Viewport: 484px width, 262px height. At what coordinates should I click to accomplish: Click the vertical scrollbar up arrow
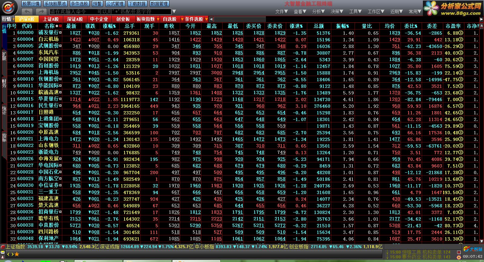(482, 26)
